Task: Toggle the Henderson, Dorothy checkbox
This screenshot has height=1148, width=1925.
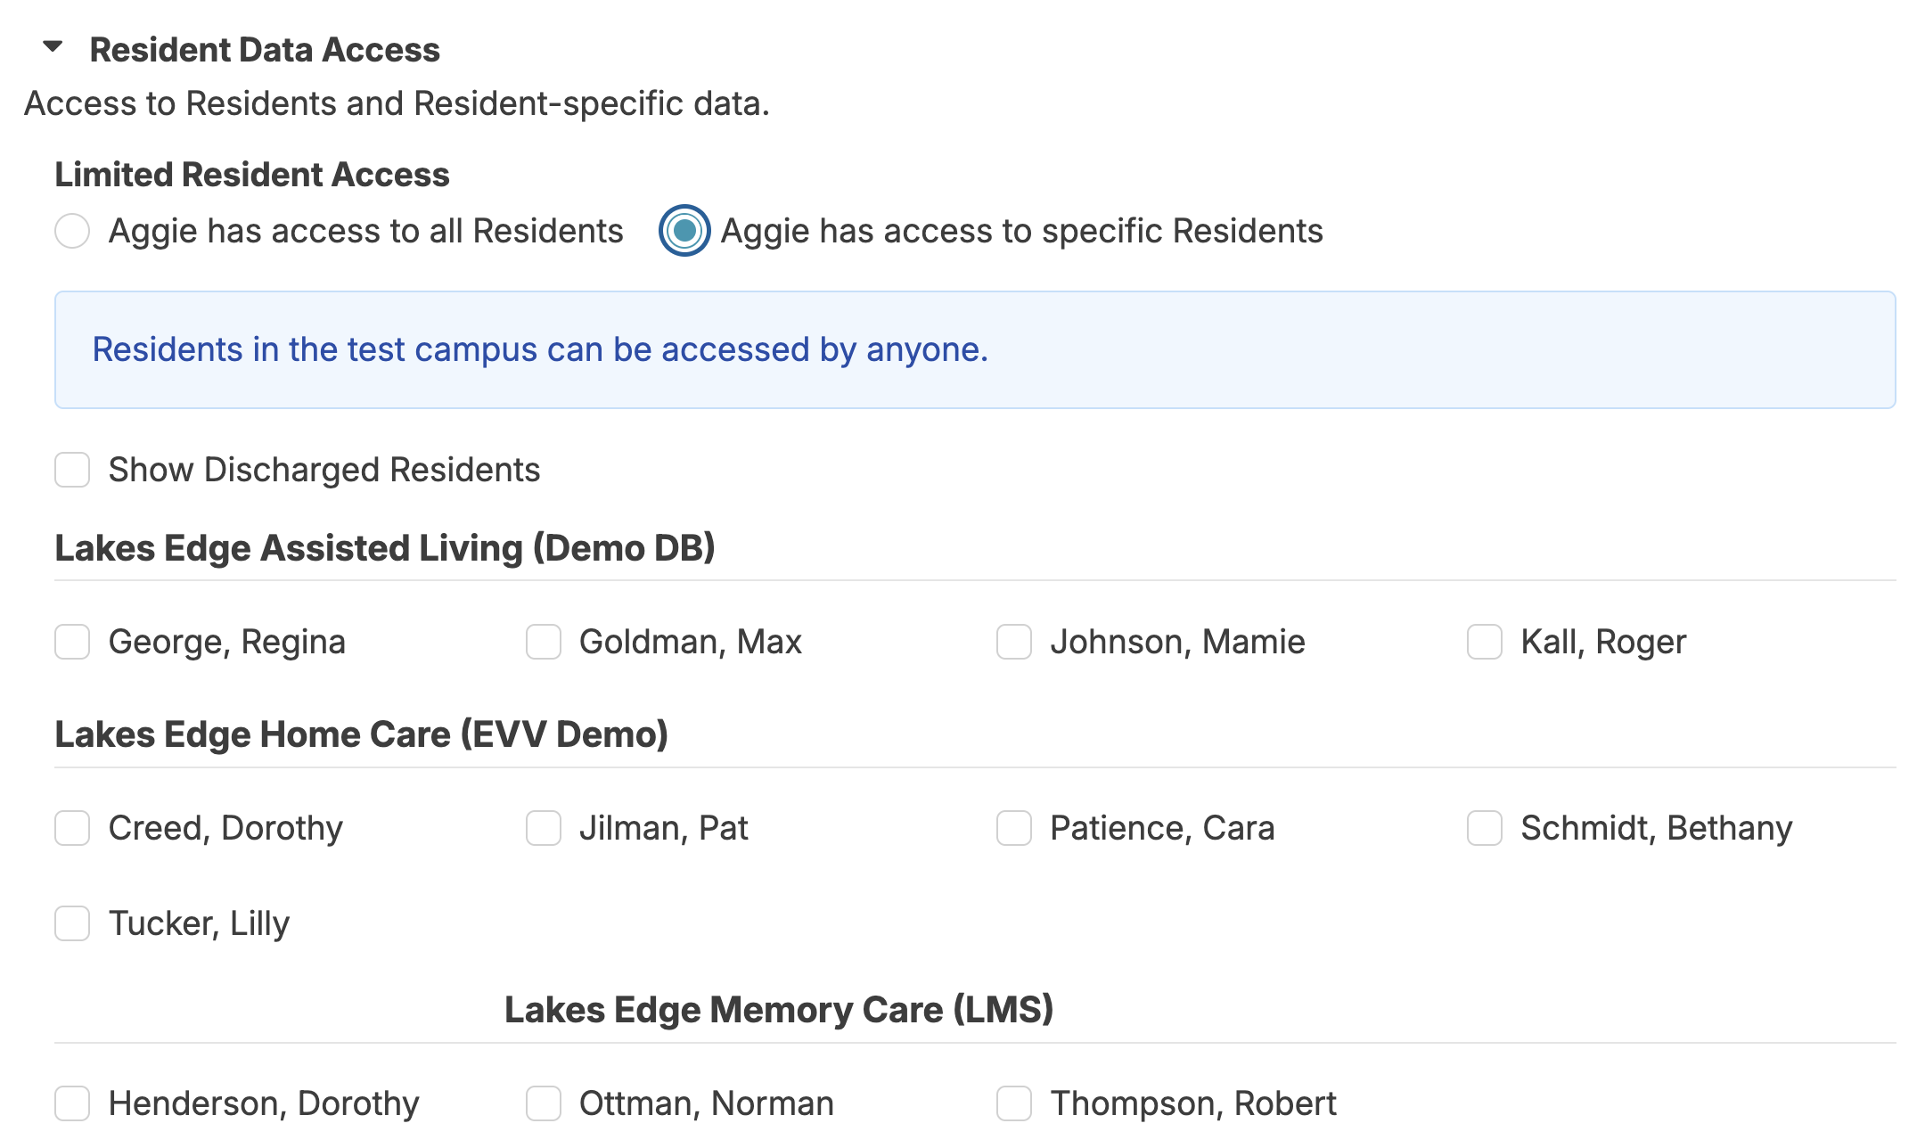Action: click(72, 1103)
